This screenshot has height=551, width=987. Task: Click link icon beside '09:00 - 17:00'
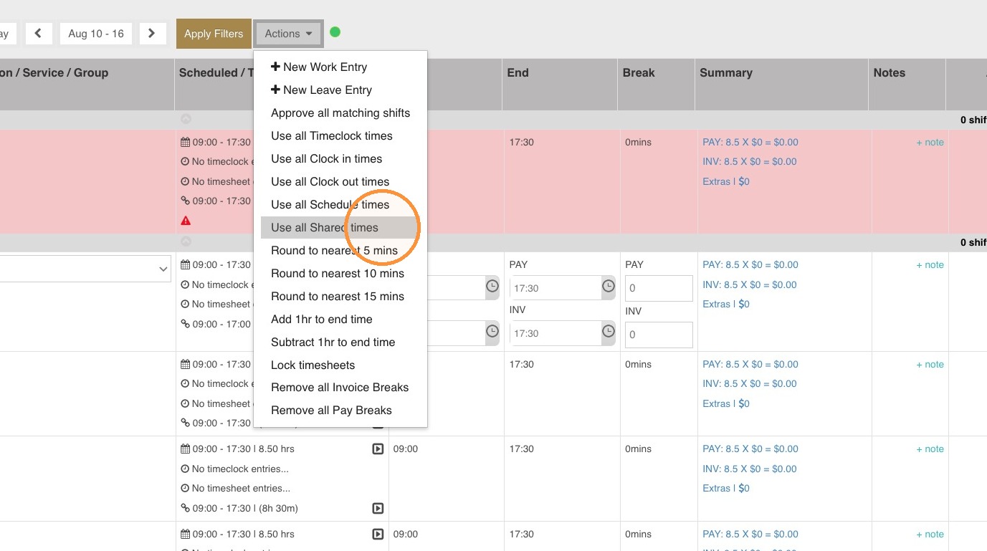coord(185,324)
